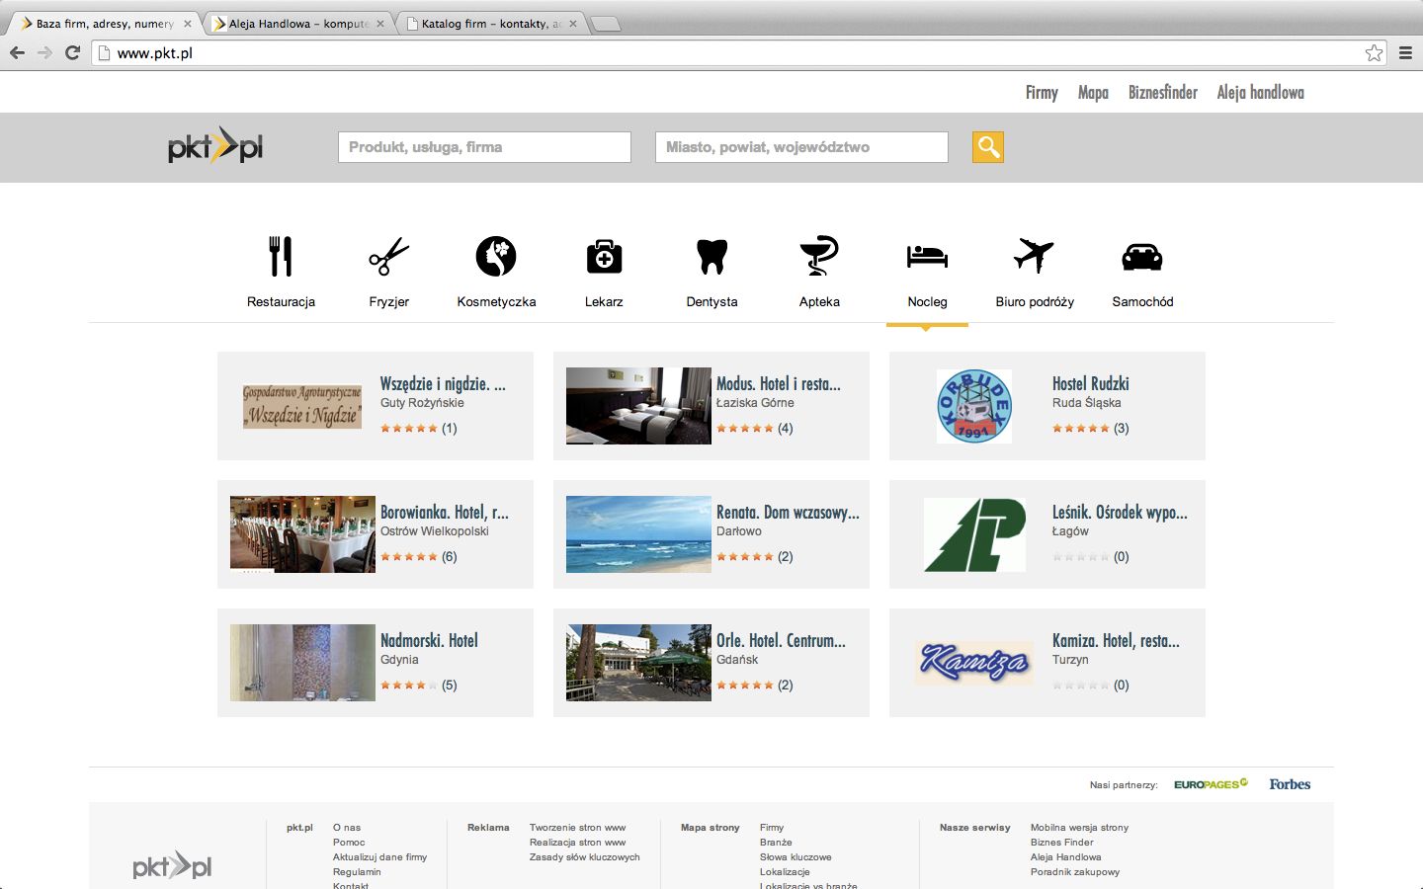
Task: Open the Wszędzie i nigdzie listing title
Action: (x=443, y=383)
